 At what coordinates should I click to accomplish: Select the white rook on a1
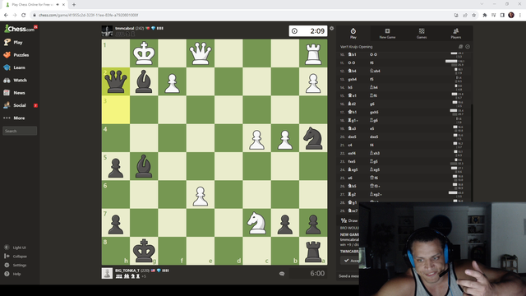(313, 53)
